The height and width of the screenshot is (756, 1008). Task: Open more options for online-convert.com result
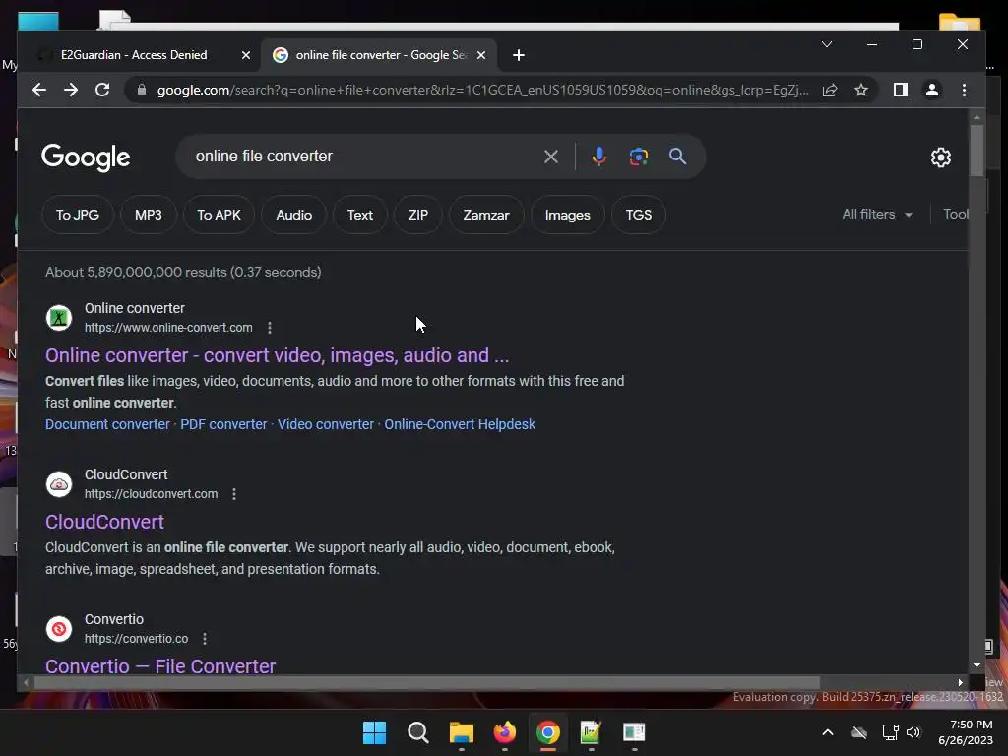tap(270, 328)
